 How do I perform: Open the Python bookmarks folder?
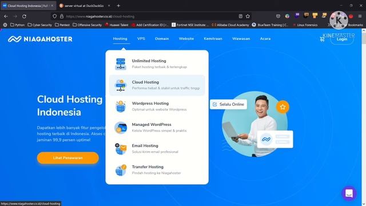(18, 25)
